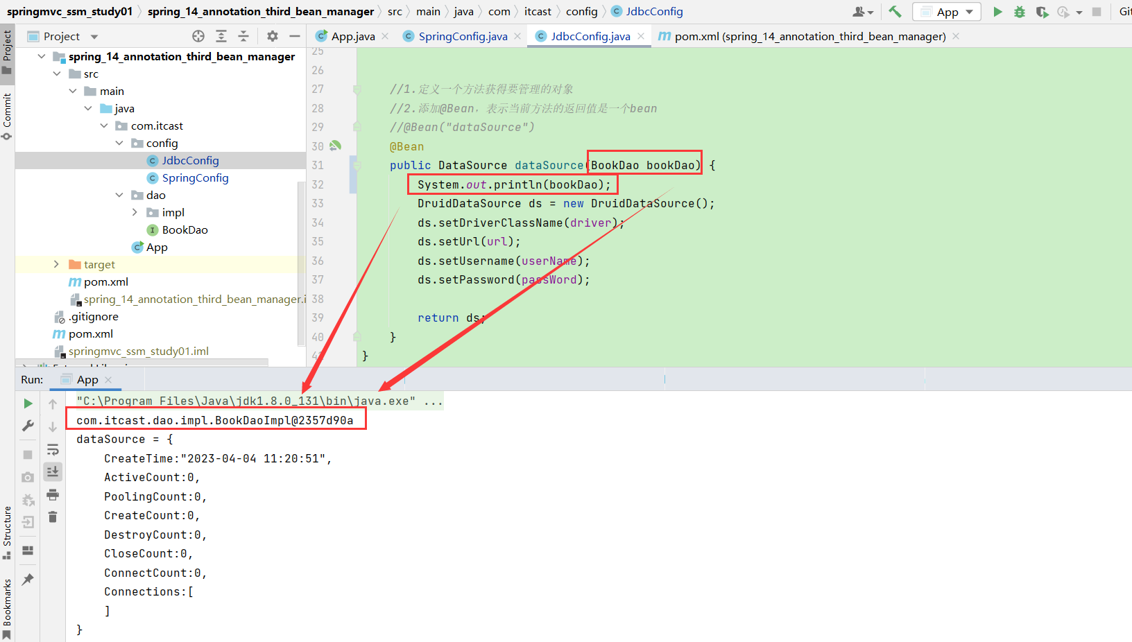
Task: Collapse the main folder node
Action: tap(73, 91)
